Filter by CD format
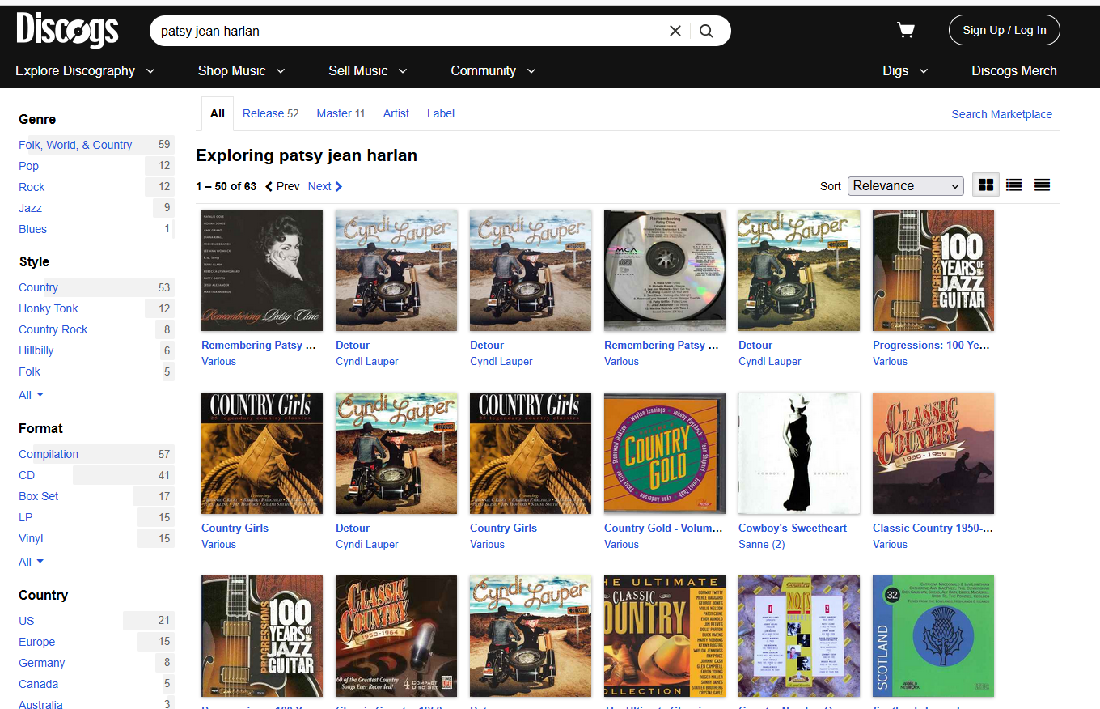Screen dimensions: 1100x709 (27, 475)
